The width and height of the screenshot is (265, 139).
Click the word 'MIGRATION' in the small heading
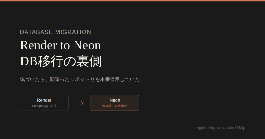pos(73,32)
